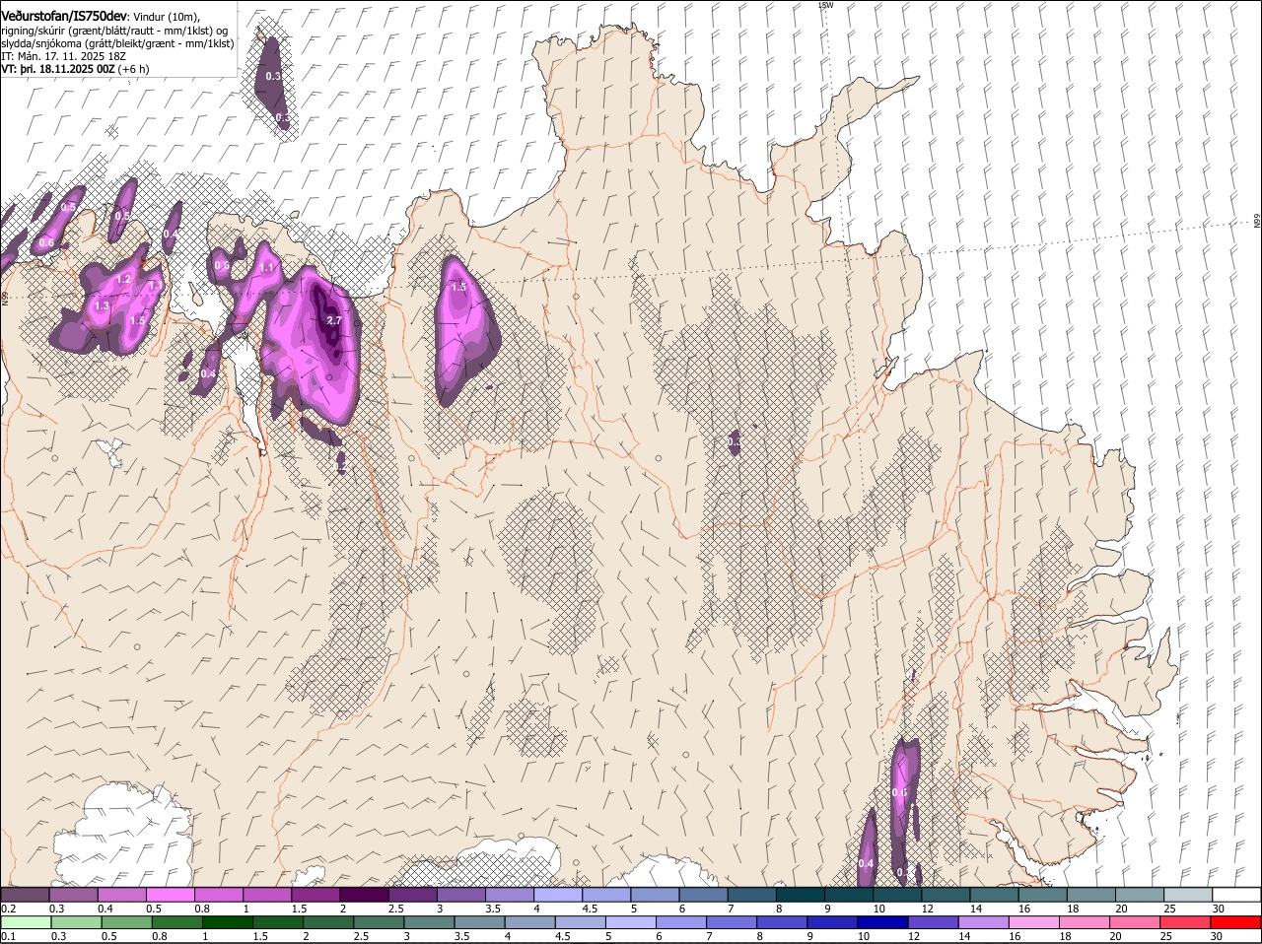Click the red rain legend swatch after 30

pos(1236,922)
